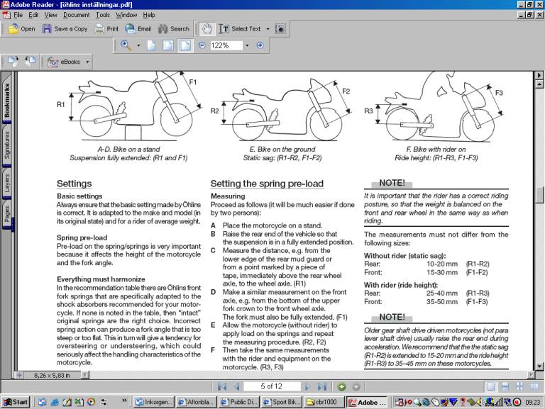This screenshot has width=545, height=409.
Task: Click the vertical scrollbar down arrow
Action: pyautogui.click(x=539, y=366)
